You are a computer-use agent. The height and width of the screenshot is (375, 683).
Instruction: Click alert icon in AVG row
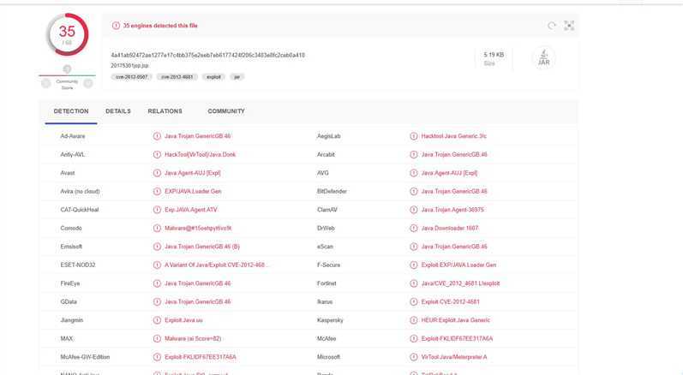click(413, 173)
